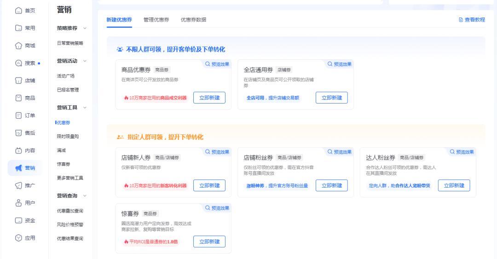
Task: Open 限时限量购 menu item
Action: 68,136
